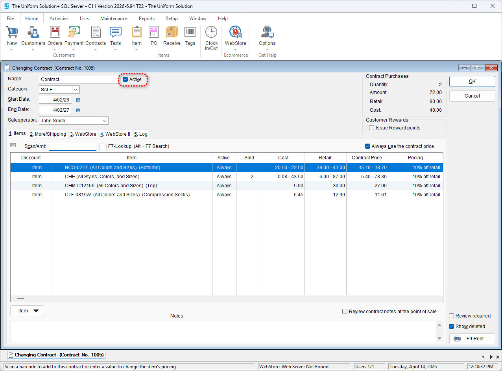
Task: Open the Salesperson dropdown list
Action: point(104,121)
